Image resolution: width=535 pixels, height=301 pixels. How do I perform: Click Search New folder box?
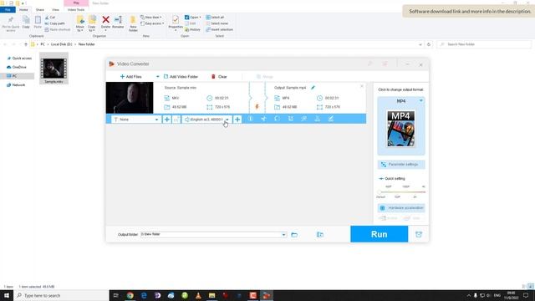pyautogui.click(x=485, y=44)
